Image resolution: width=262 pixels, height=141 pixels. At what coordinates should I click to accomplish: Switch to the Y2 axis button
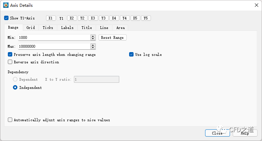[82, 18]
